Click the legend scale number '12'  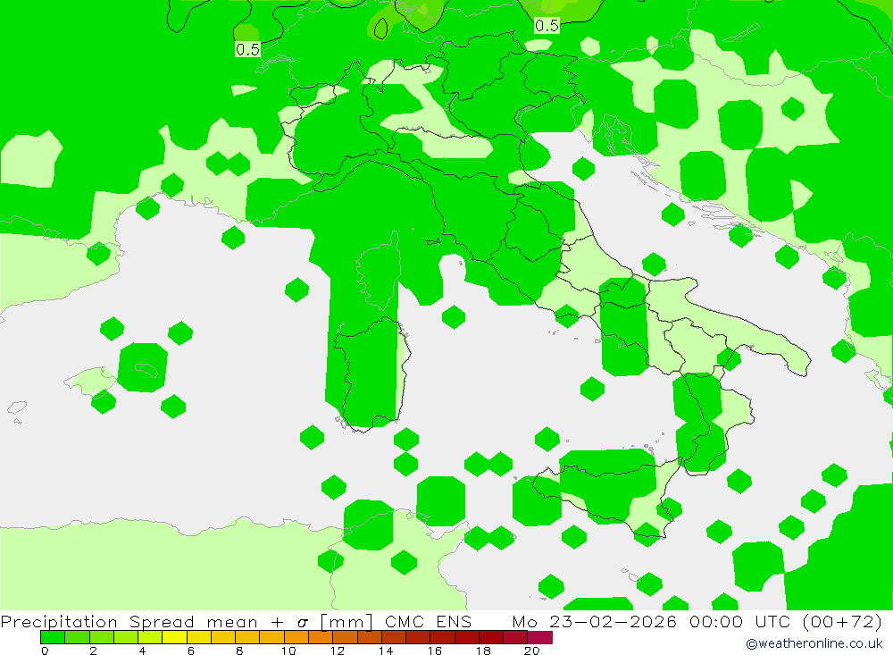pyautogui.click(x=338, y=651)
